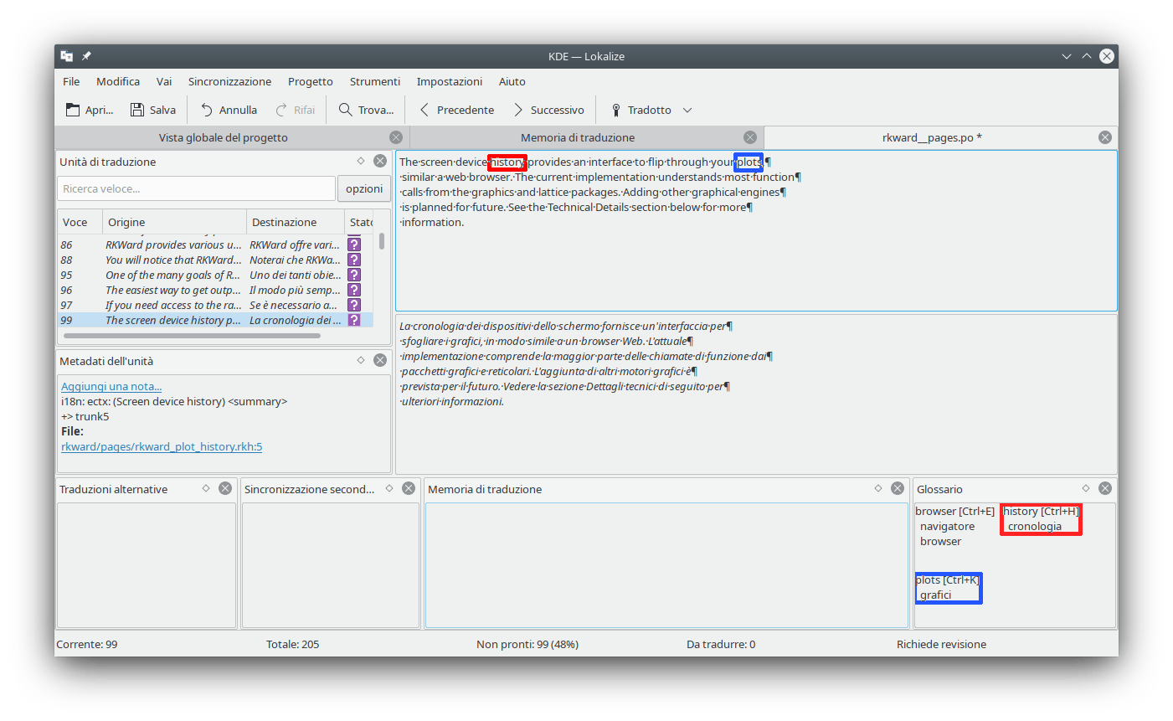Sort list by Origine column header

click(x=174, y=222)
